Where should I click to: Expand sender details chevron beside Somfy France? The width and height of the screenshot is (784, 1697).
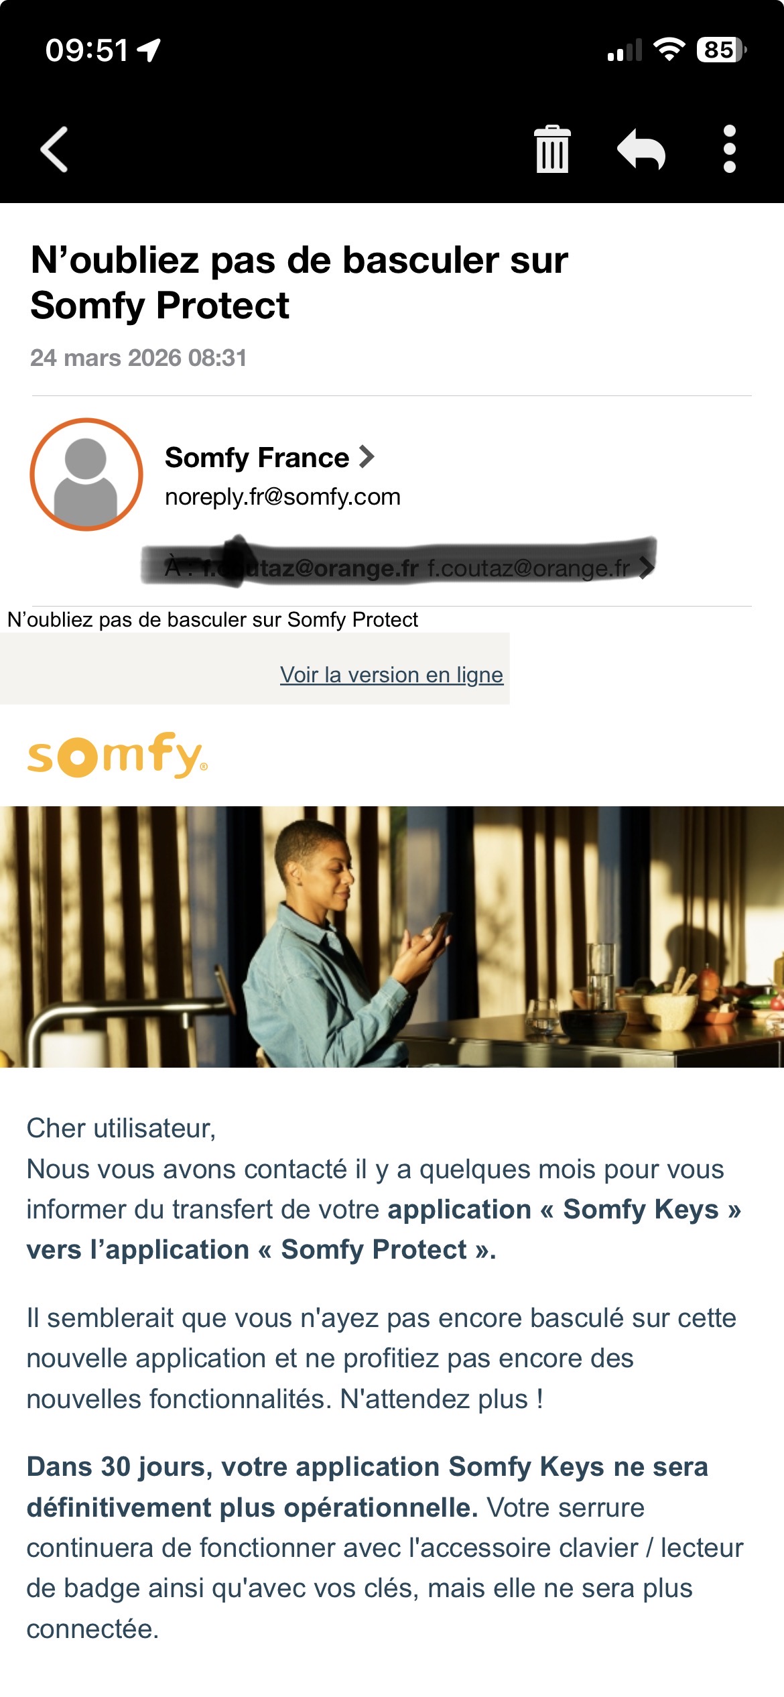[x=367, y=457]
